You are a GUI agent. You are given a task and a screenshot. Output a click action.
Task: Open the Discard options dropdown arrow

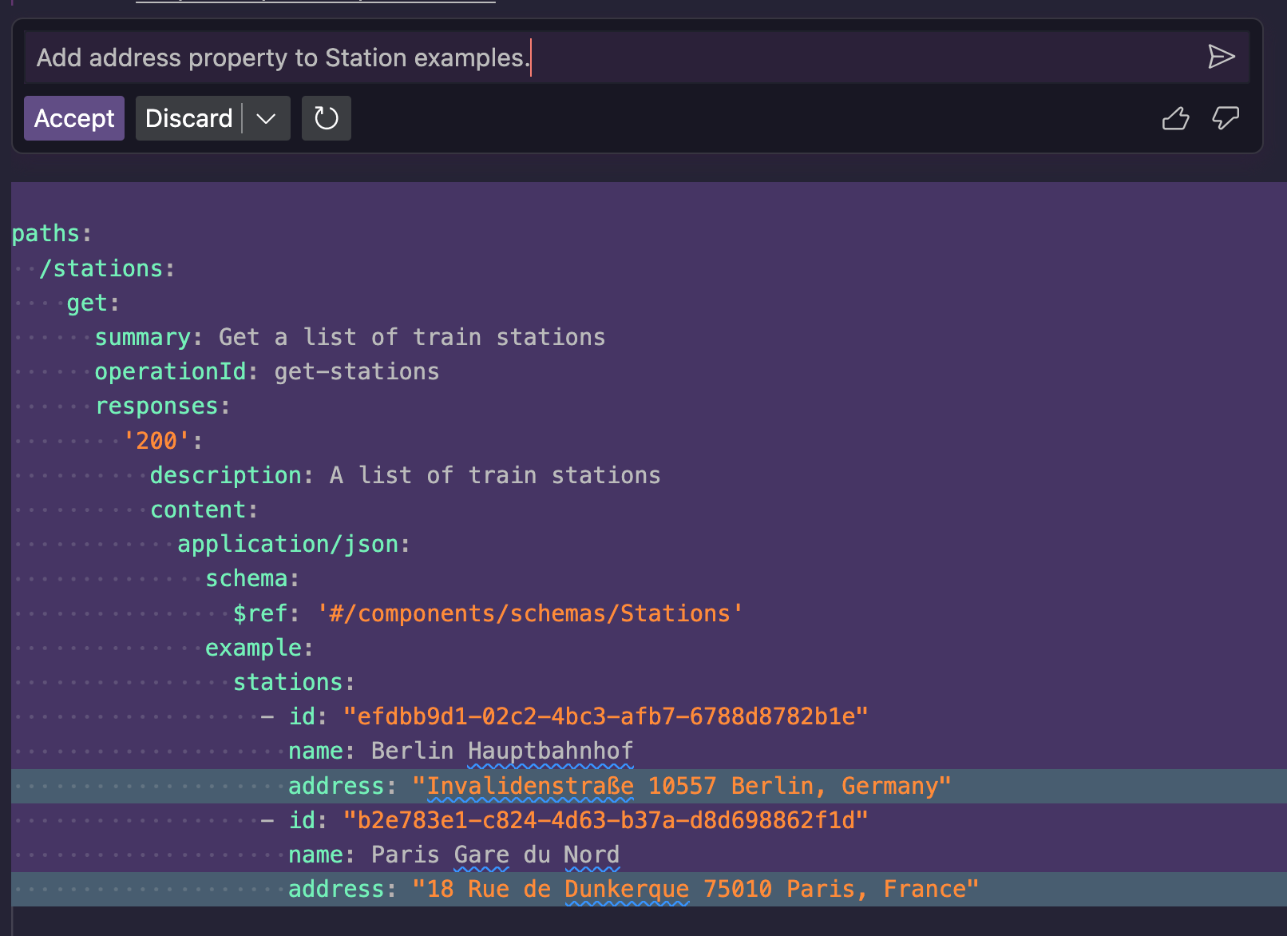pos(266,118)
